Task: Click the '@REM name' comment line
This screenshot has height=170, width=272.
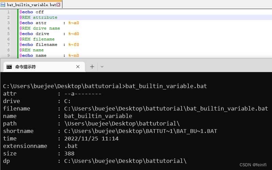Action: pyautogui.click(x=32, y=50)
